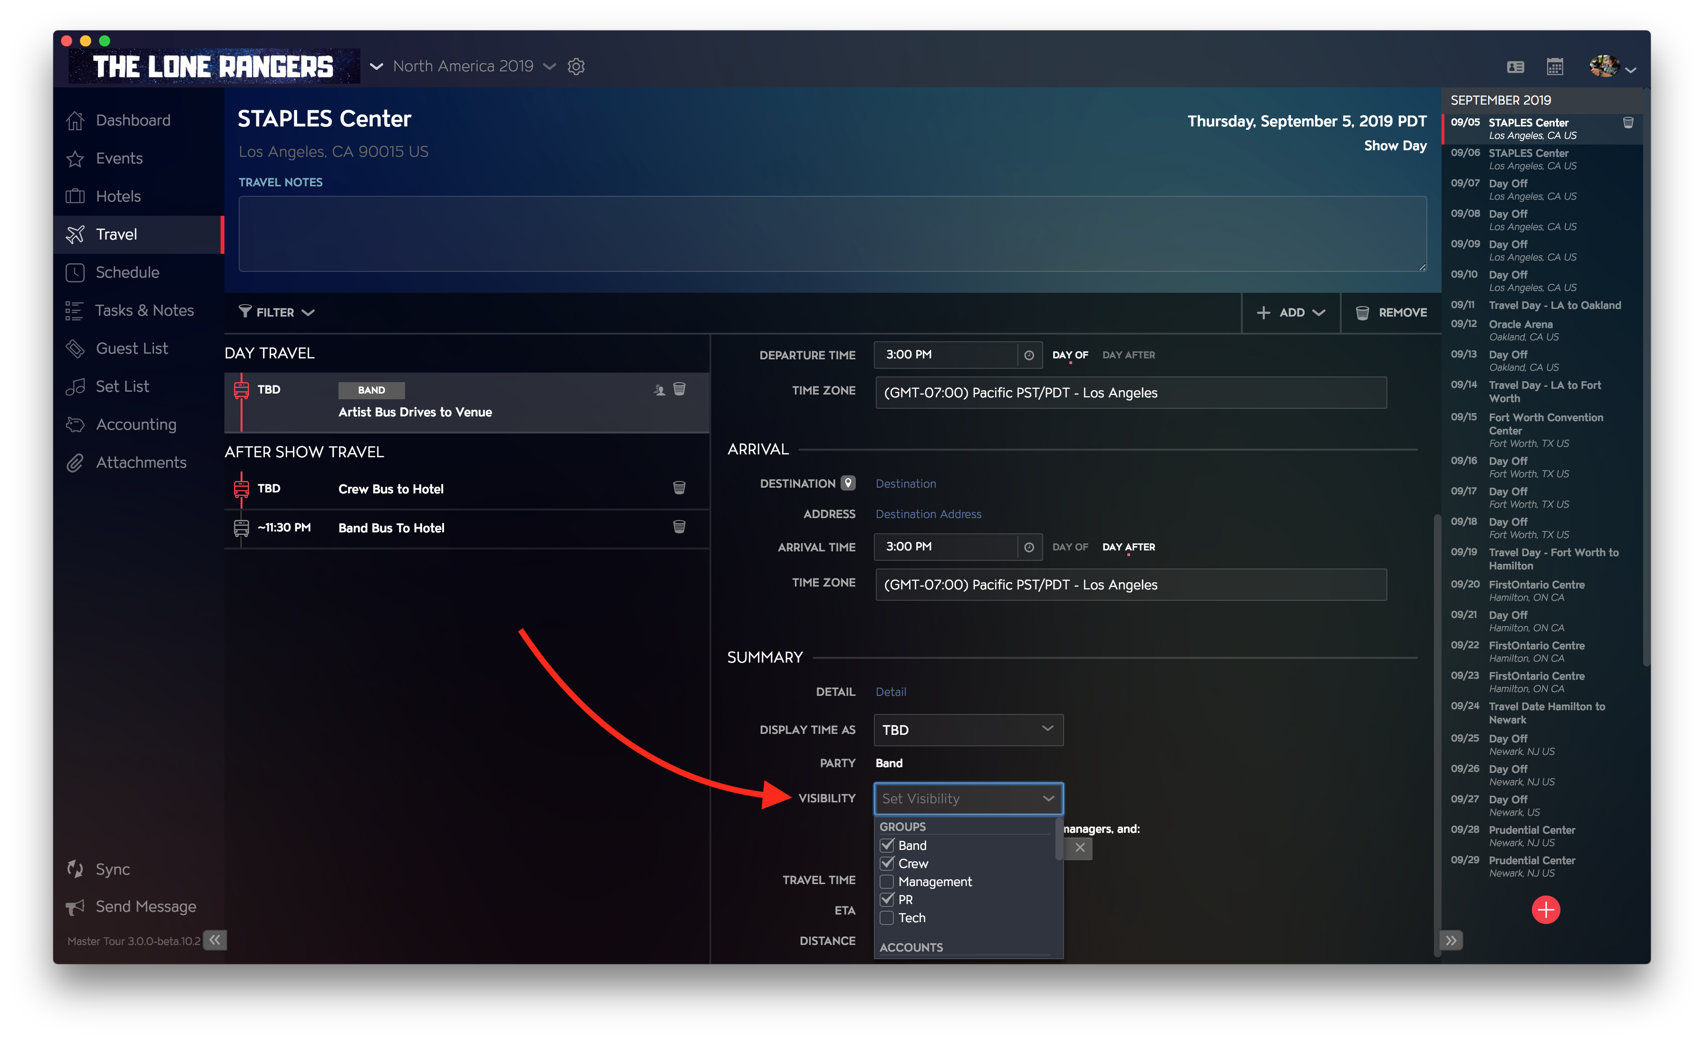Click departure time 3:00 PM field
Viewport: 1704px width, 1040px height.
pyautogui.click(x=945, y=355)
